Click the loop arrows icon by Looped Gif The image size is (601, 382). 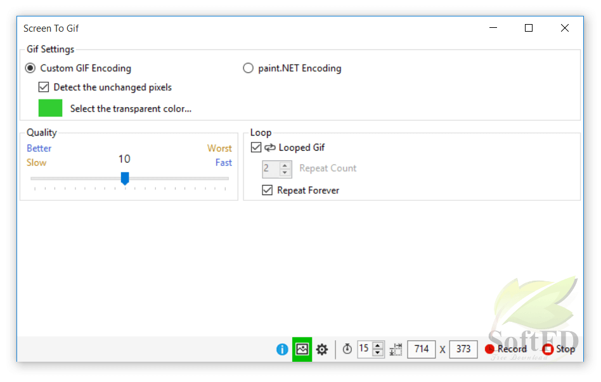click(x=270, y=148)
